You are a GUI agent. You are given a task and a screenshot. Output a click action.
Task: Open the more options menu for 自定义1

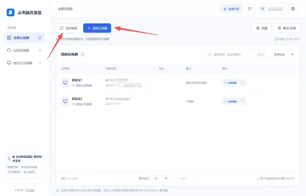pos(243,83)
